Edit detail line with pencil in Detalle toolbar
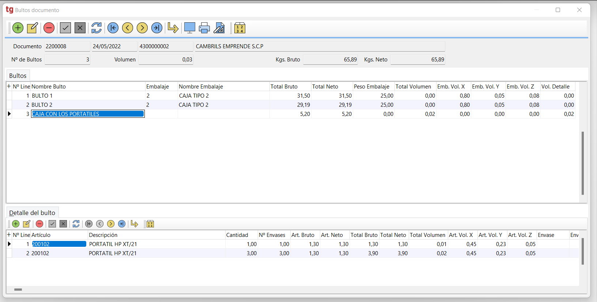Screen dimensions: 597x302 click(27, 224)
